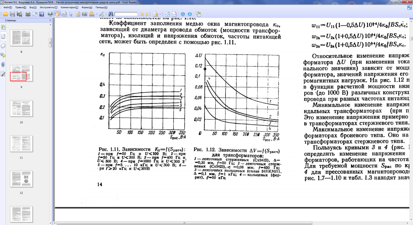Screen dimensions: 413x225
Task: Select page 9 thumbnail
Action: tap(21, 73)
